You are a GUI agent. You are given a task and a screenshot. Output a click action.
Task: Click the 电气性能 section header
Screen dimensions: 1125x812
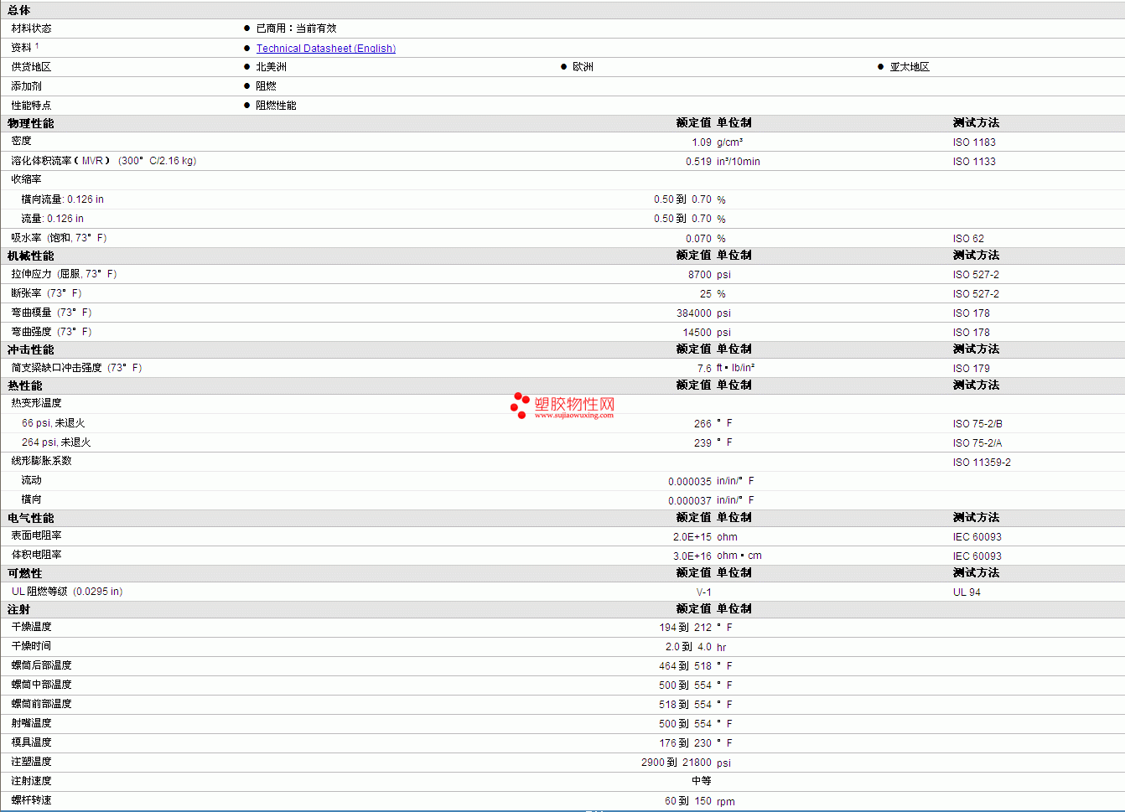coord(31,518)
